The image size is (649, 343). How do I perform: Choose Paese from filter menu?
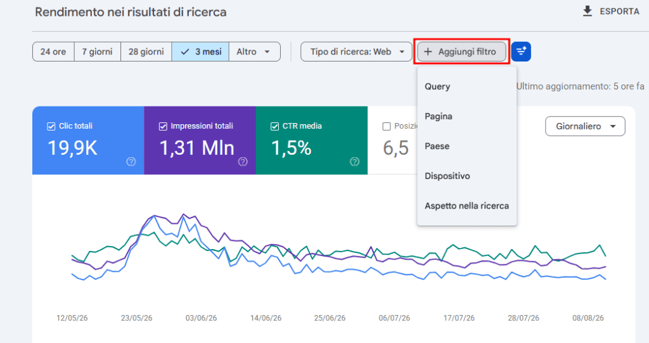(x=467, y=146)
